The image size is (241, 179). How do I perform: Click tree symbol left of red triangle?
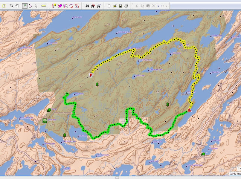(x=168, y=105)
